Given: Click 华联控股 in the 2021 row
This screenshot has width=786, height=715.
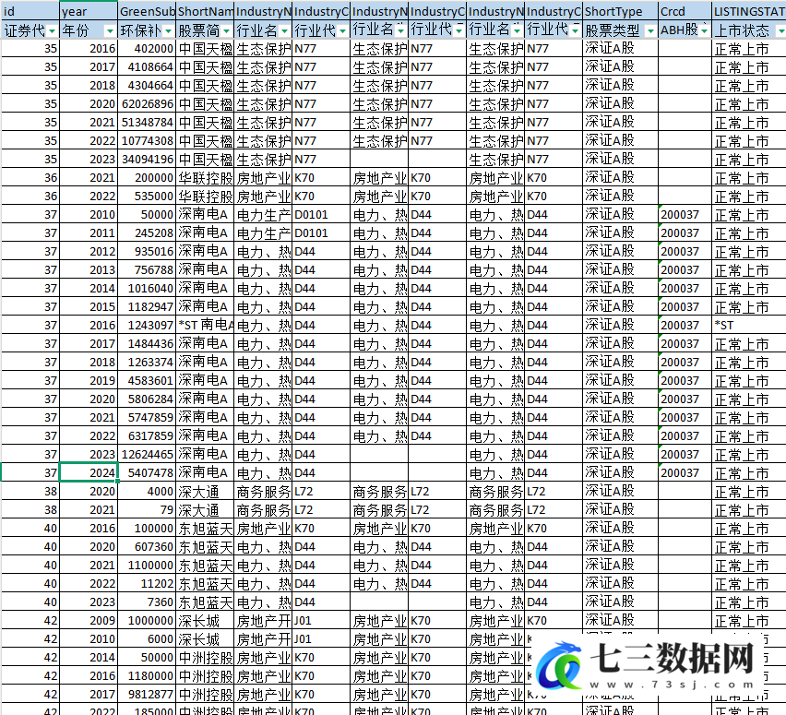Looking at the screenshot, I should pyautogui.click(x=205, y=177).
